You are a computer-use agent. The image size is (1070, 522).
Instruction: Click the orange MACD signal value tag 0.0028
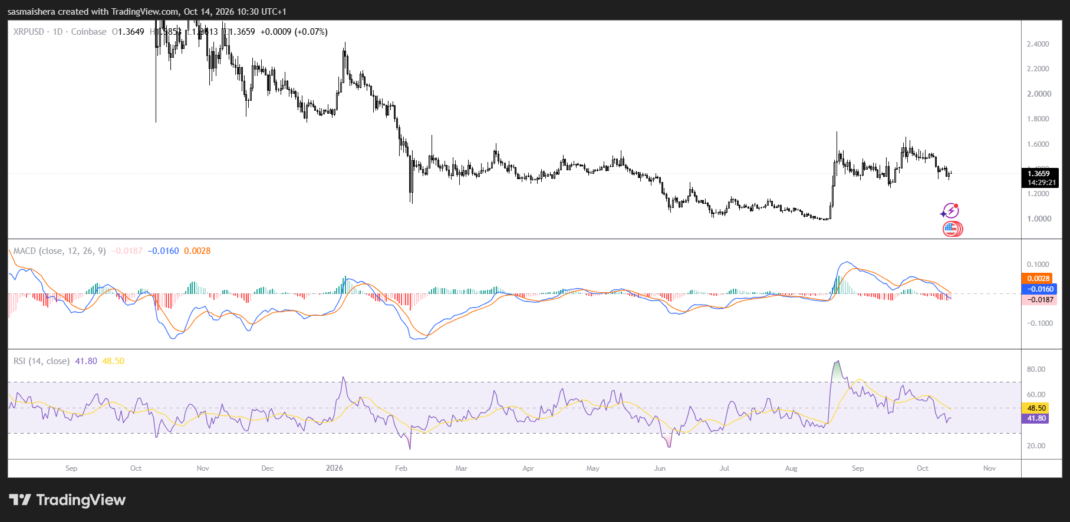(x=1038, y=279)
